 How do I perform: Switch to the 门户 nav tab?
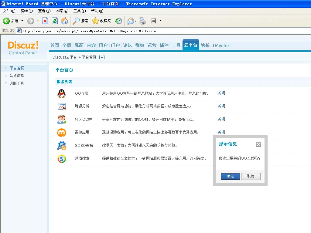(115, 46)
